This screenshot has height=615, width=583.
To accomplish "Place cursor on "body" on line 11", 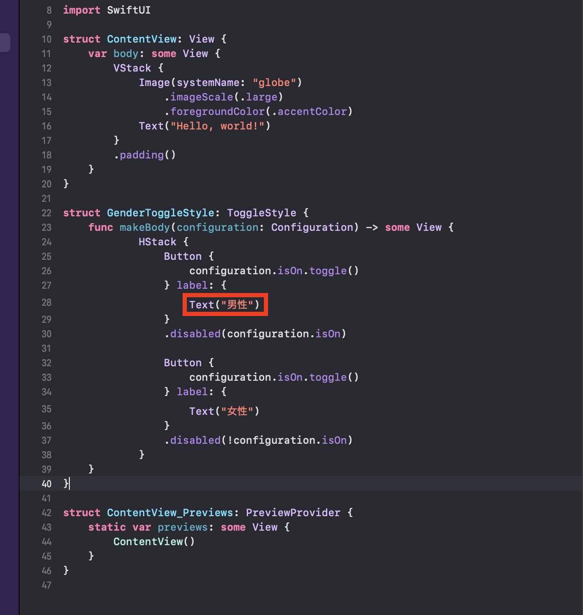I will click(126, 54).
